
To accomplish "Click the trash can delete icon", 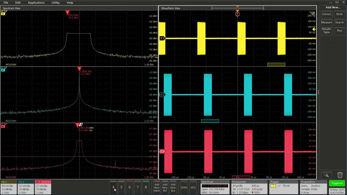I will 340,175.
